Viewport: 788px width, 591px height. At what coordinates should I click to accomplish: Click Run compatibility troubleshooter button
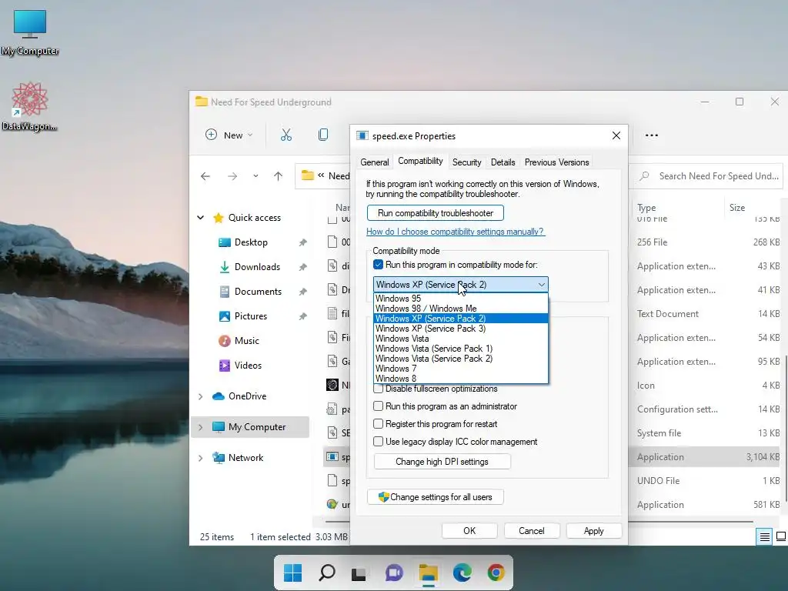[436, 213]
